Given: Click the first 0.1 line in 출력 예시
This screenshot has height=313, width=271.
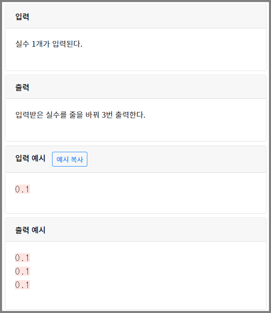Looking at the screenshot, I should [23, 258].
